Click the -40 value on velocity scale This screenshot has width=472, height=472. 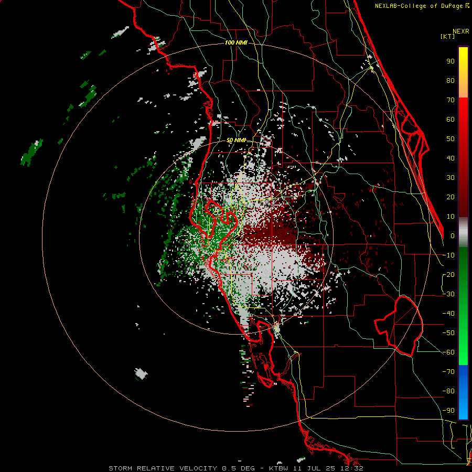(448, 314)
